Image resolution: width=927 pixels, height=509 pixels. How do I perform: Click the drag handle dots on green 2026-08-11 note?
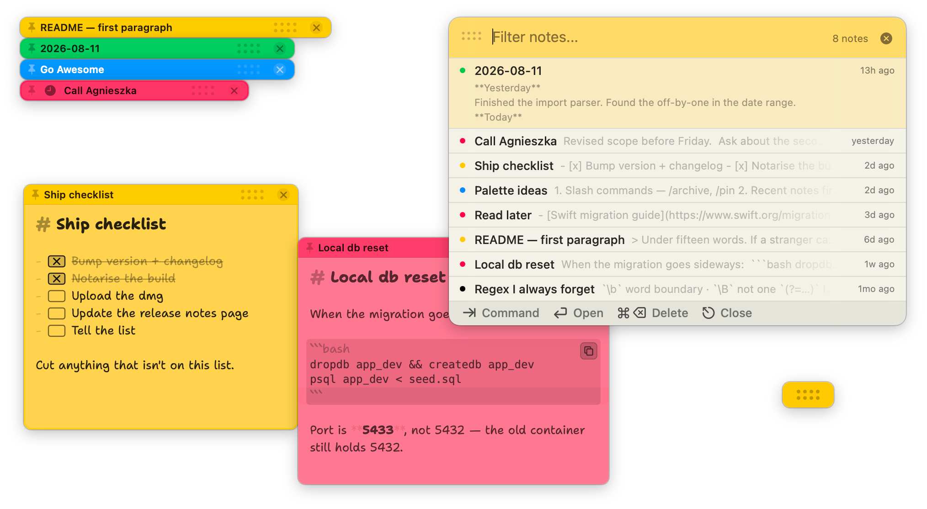point(249,48)
